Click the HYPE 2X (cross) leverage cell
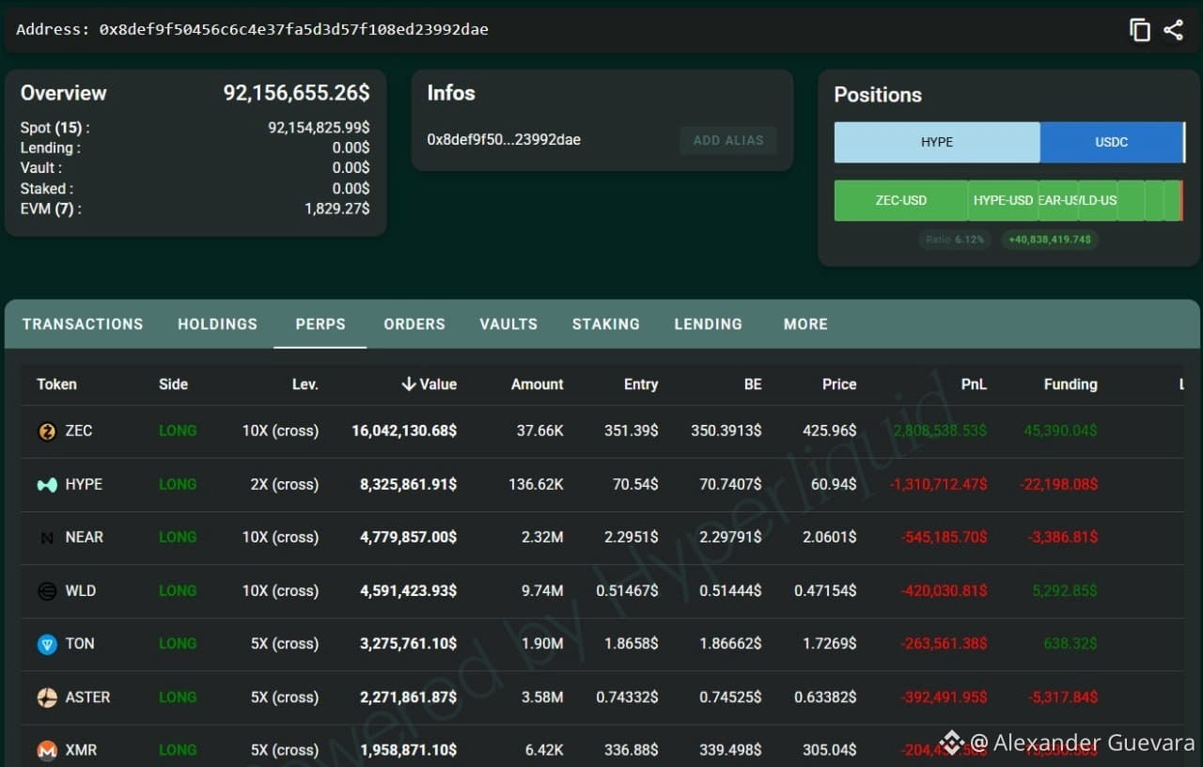Image resolution: width=1203 pixels, height=767 pixels. click(285, 484)
